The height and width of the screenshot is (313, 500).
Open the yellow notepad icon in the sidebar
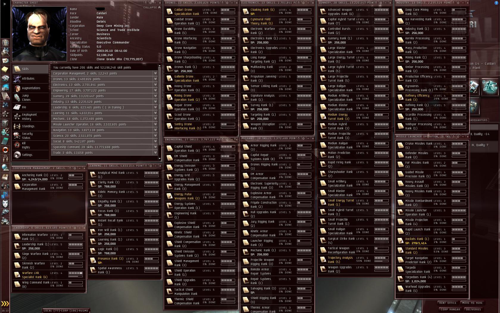5,69
